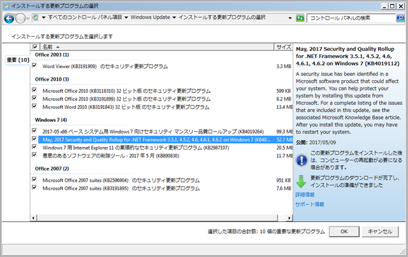Click 公開: 2017/05/09 date text

[316, 142]
